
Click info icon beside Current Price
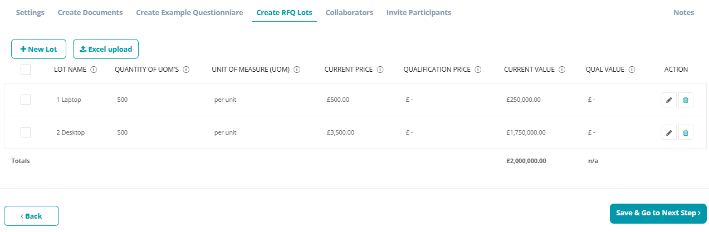380,70
